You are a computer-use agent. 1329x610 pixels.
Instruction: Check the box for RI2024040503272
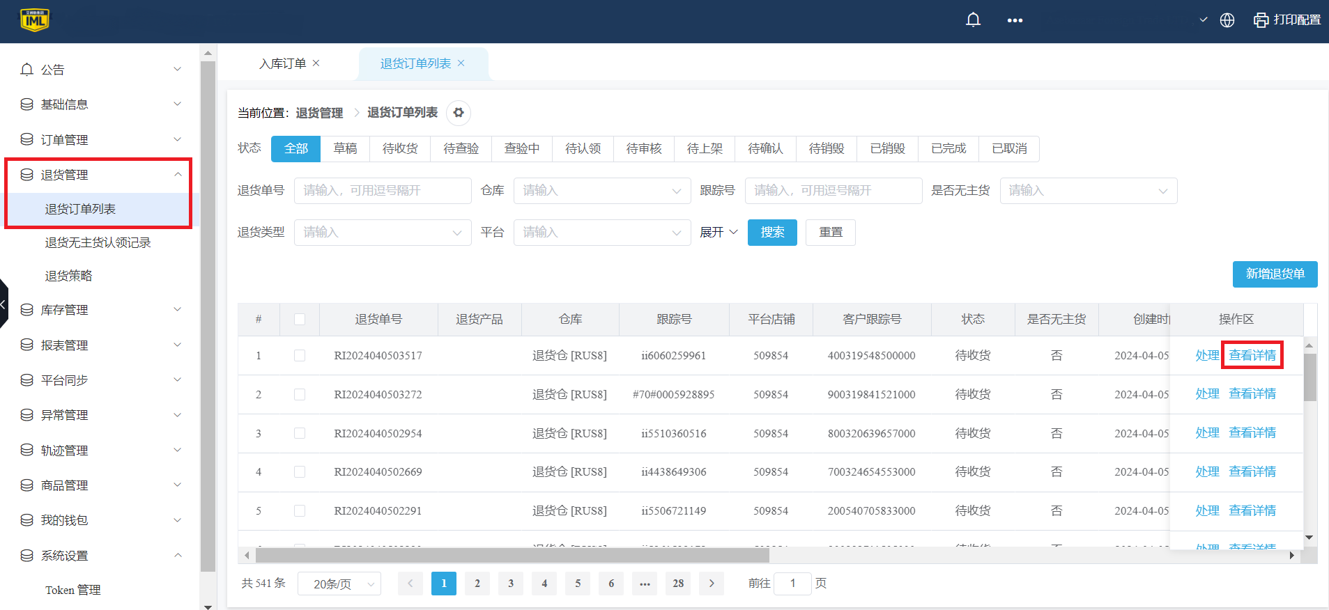(x=300, y=395)
